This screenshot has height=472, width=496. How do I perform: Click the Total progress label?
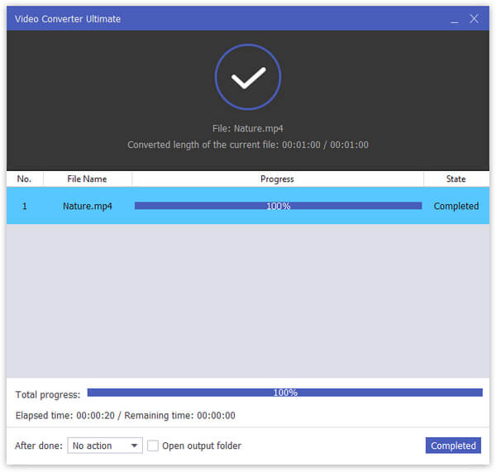pyautogui.click(x=48, y=394)
